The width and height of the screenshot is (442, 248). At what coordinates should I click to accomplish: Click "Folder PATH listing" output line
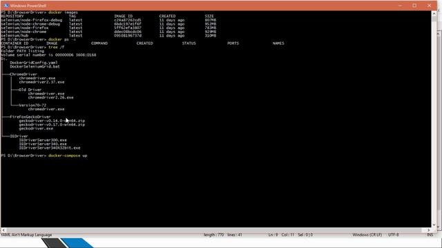(x=23, y=51)
